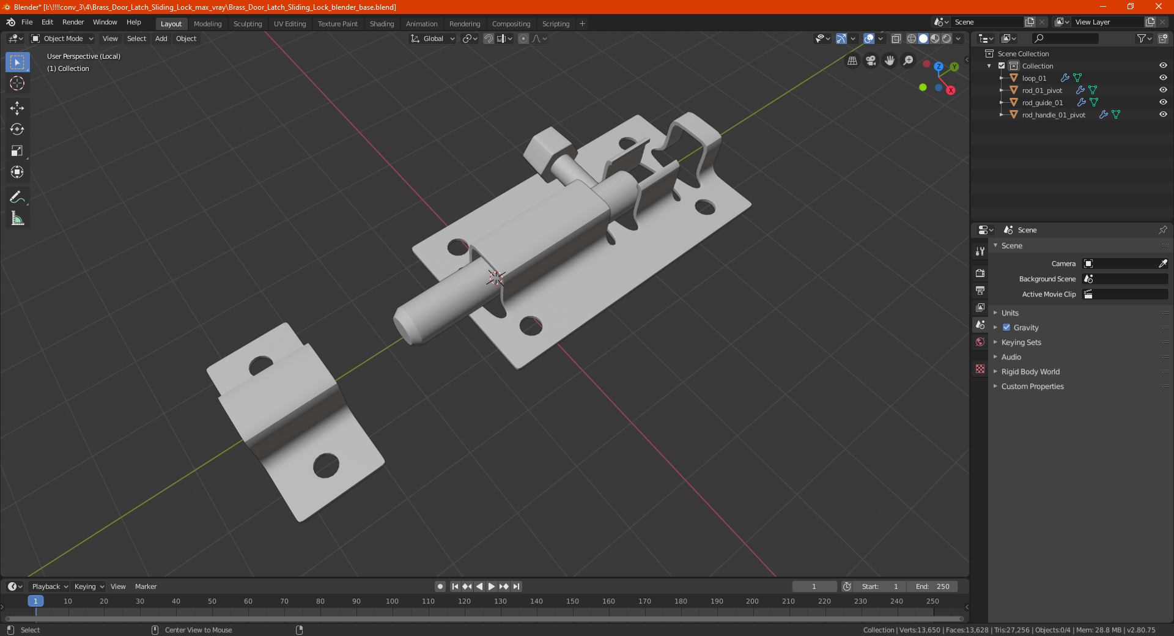
Task: Open the File menu
Action: coord(27,22)
